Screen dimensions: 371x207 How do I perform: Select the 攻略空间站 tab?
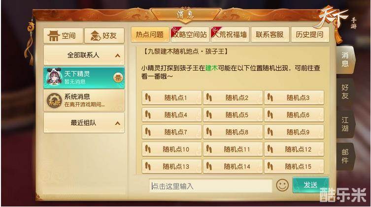pos(190,35)
